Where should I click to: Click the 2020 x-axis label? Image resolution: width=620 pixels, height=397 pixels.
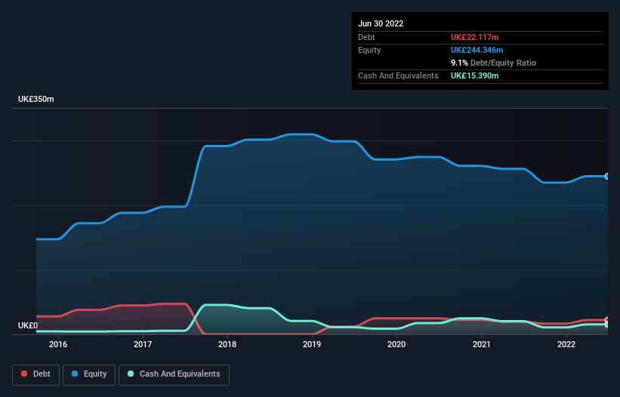pyautogui.click(x=396, y=344)
